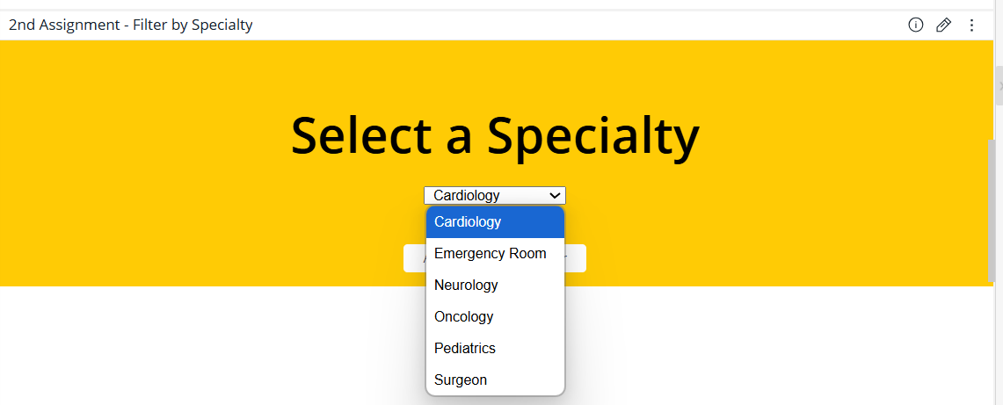Open the widget info icon
Image resolution: width=1003 pixels, height=405 pixels.
[916, 25]
